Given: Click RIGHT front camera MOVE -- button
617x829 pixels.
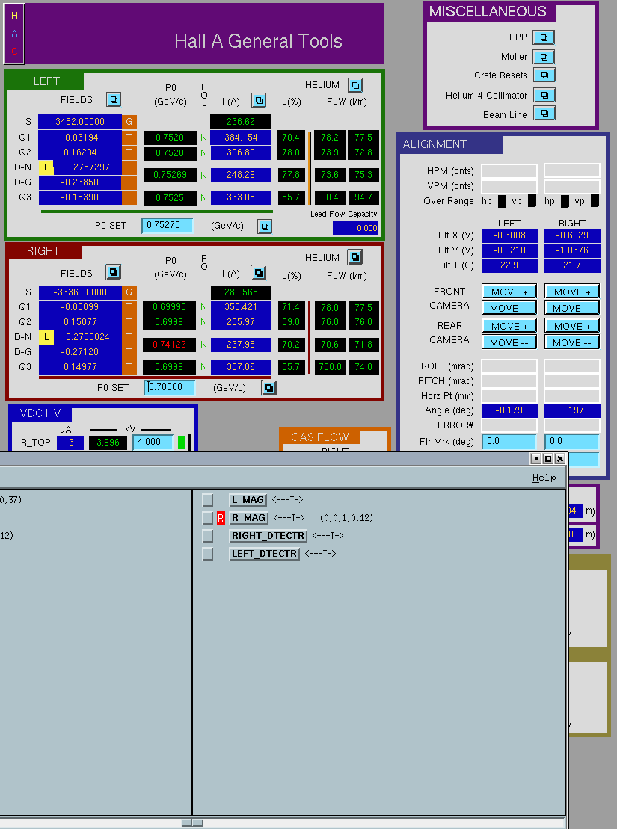Looking at the screenshot, I should [x=572, y=308].
